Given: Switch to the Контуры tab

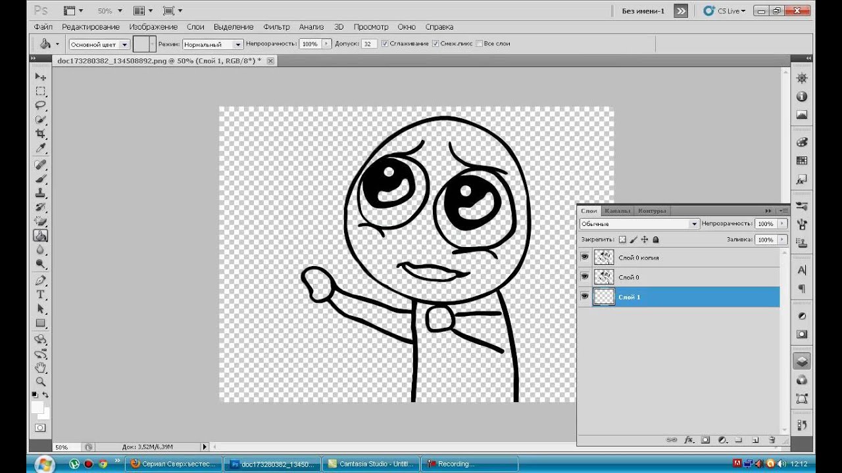Looking at the screenshot, I should pos(652,211).
